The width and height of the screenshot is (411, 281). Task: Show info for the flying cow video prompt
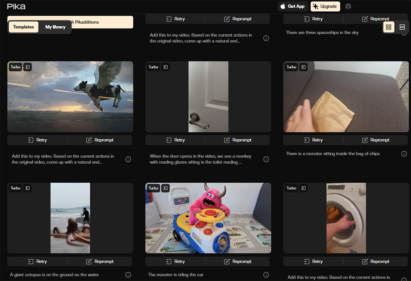[128, 159]
